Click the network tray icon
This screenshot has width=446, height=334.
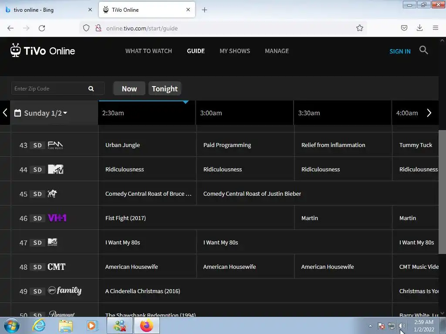(x=392, y=326)
